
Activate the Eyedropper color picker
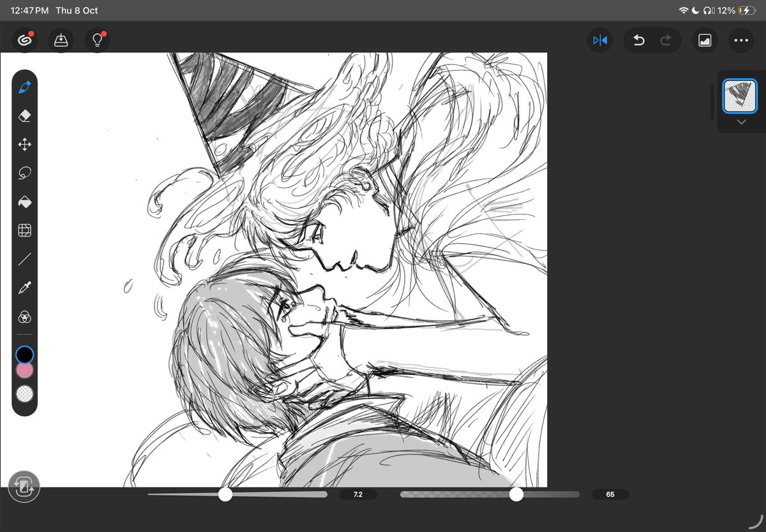(x=25, y=288)
